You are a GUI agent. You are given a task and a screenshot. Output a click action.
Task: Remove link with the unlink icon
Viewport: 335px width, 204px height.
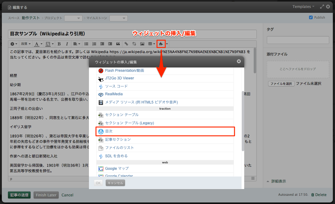(134, 44)
